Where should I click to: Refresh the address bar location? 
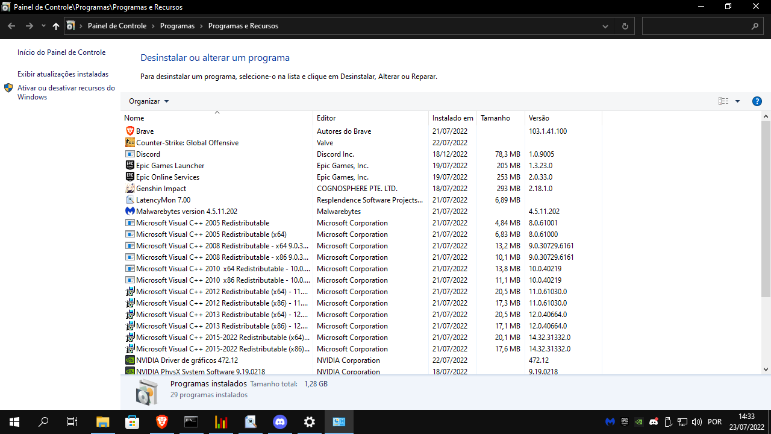(625, 26)
